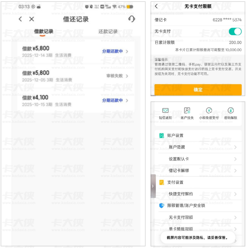Image resolution: width=247 pixels, height=248 pixels.
Task: Open 无卡支付限额 menu row
Action: [200, 217]
